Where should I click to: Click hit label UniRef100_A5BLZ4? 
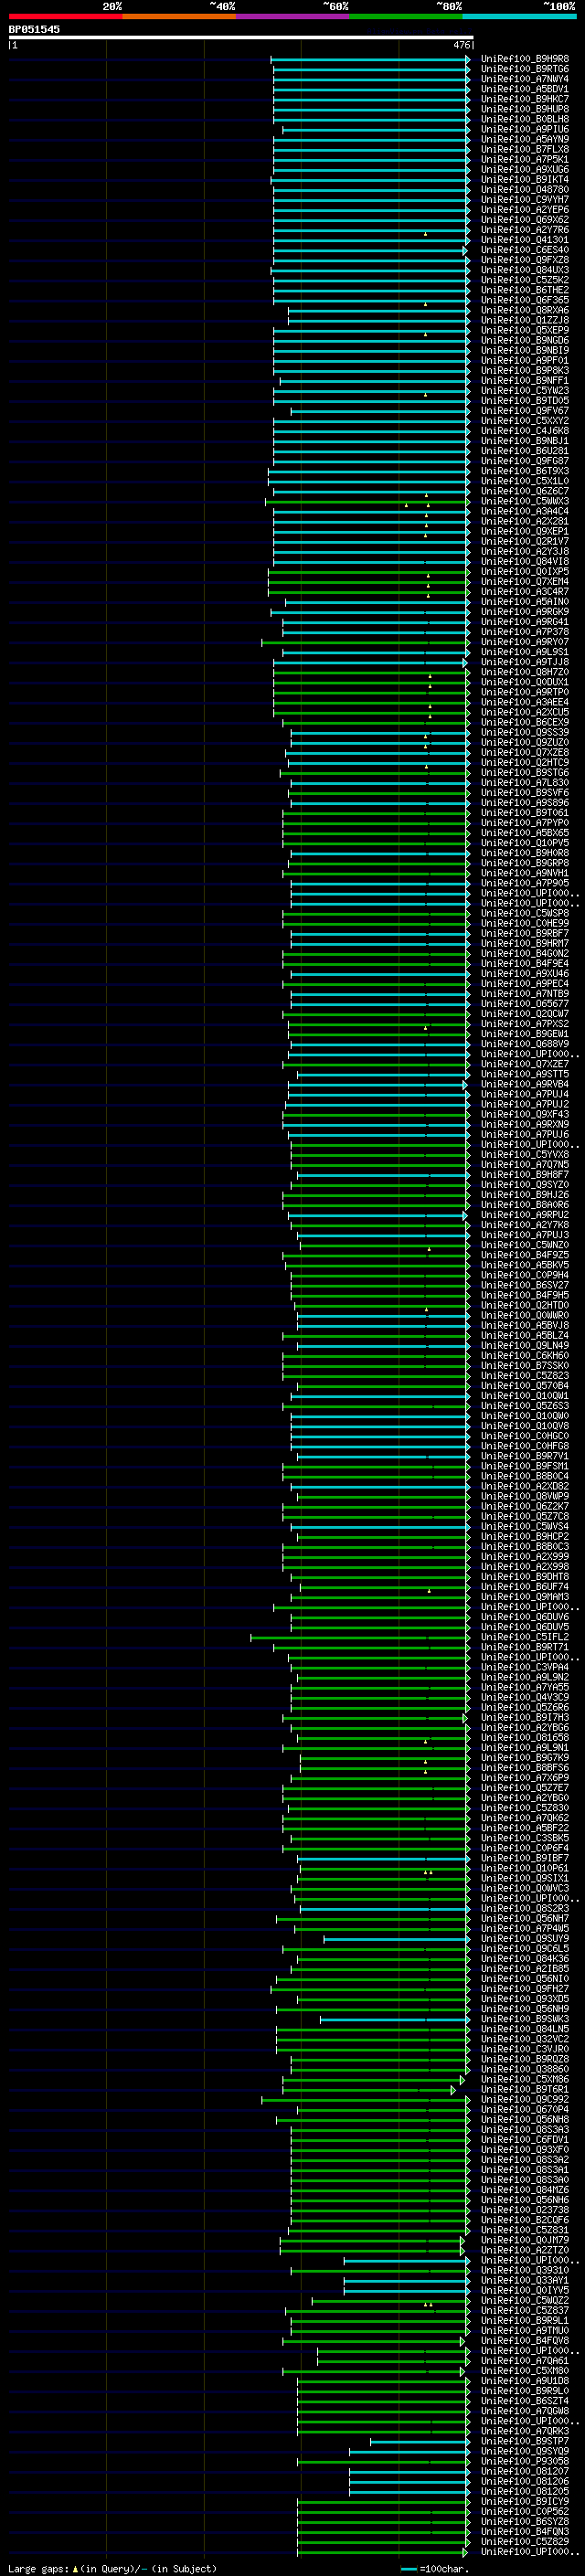[x=525, y=1335]
